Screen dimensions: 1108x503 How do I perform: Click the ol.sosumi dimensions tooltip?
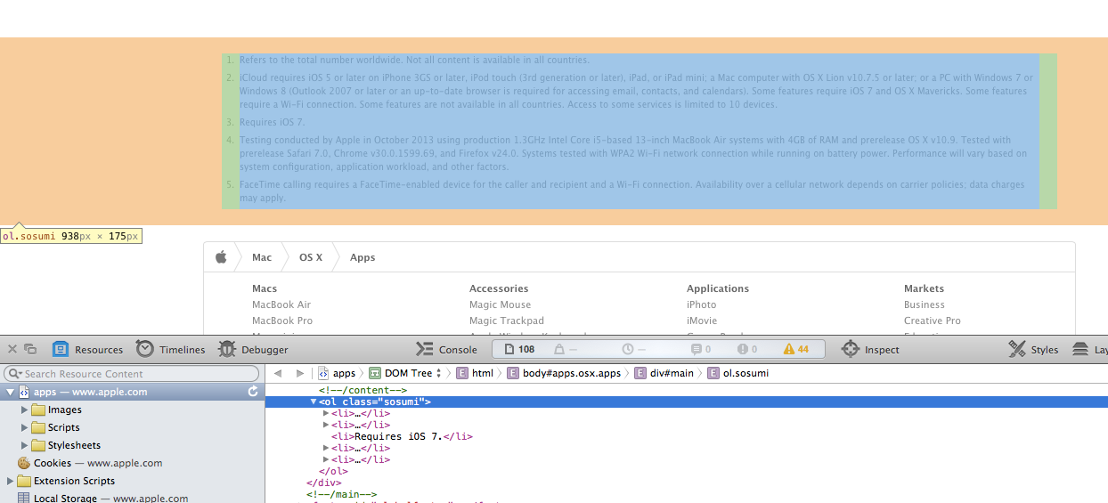point(70,236)
